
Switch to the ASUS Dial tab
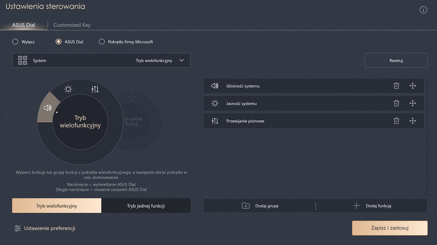[x=23, y=25]
